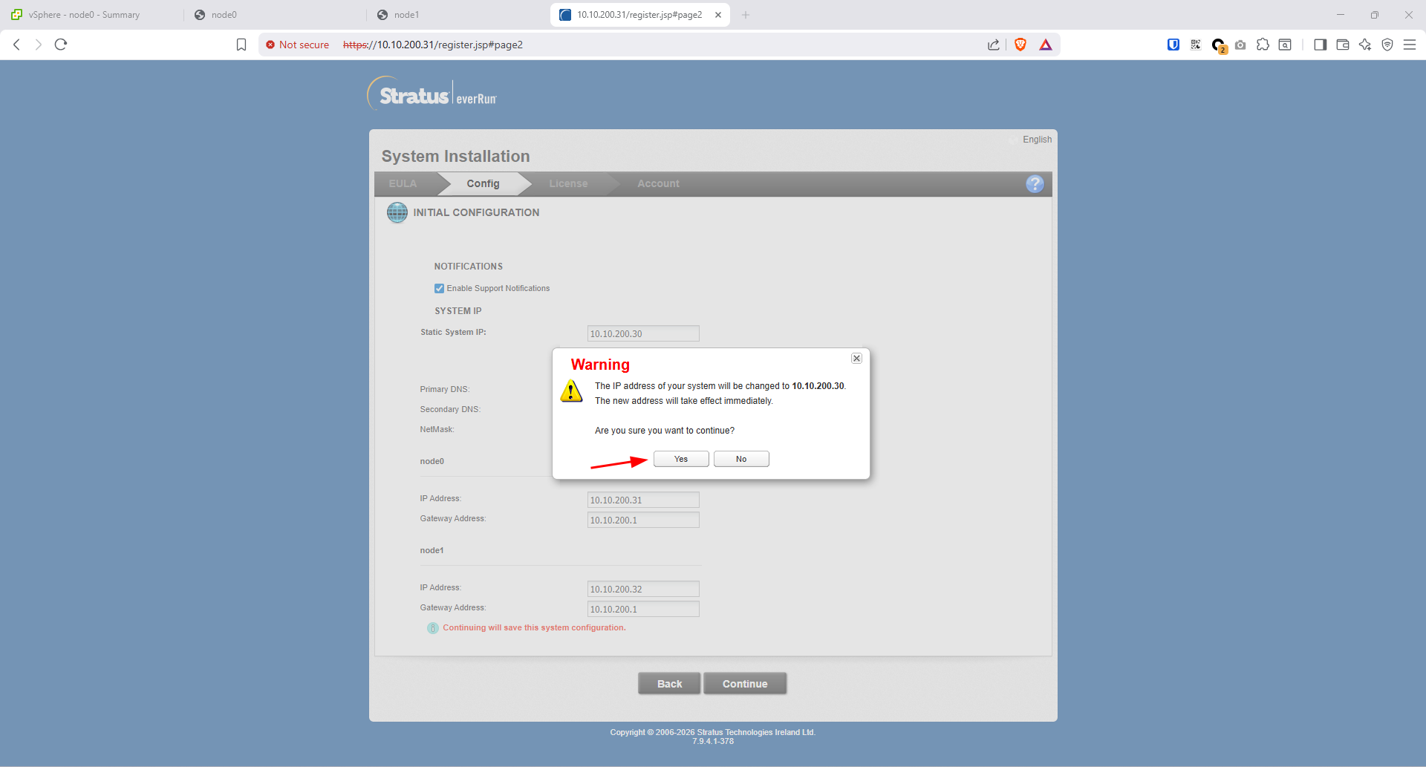Open the blue help question mark icon
Viewport: 1426px width, 767px height.
[x=1034, y=184]
